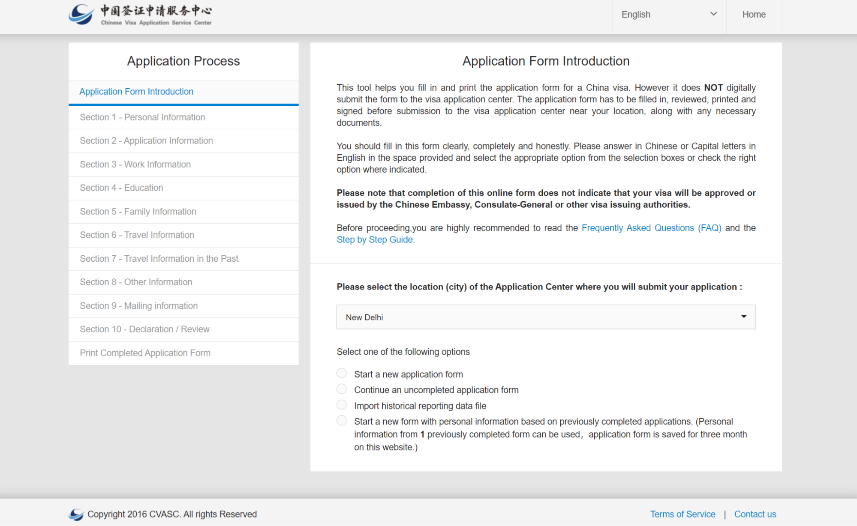
Task: Select Continue an uncompleted application form
Action: pyautogui.click(x=342, y=389)
